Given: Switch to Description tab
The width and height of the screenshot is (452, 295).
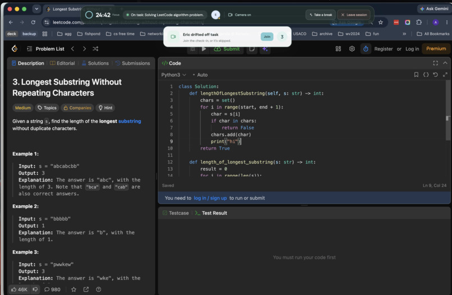Looking at the screenshot, I should click(28, 63).
